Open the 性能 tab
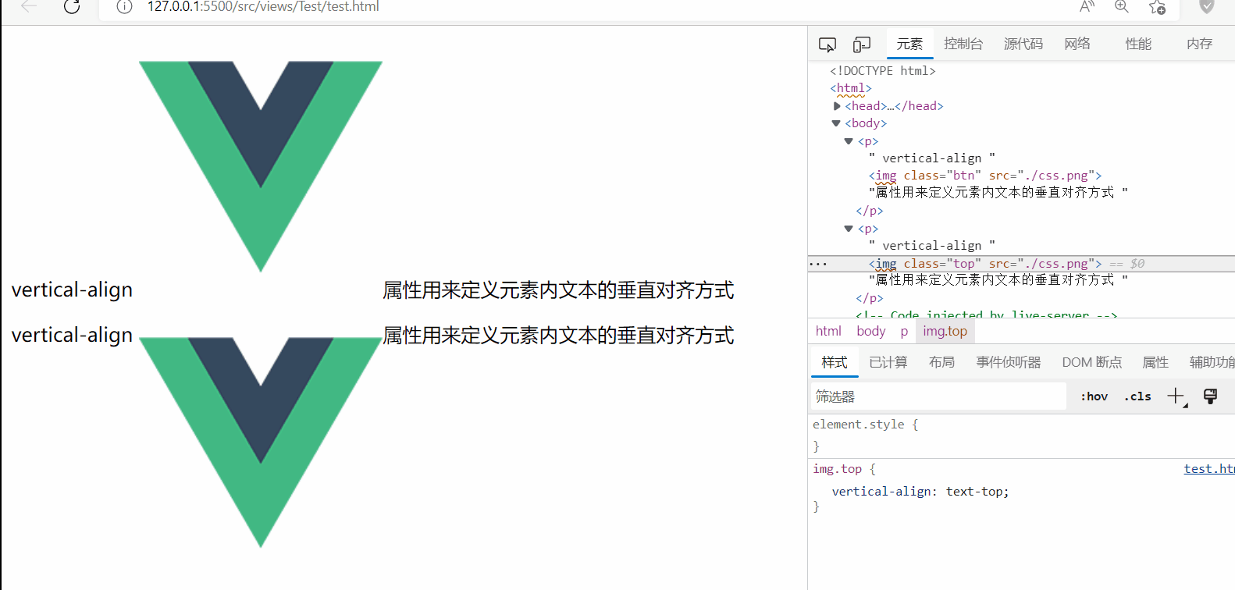This screenshot has width=1235, height=590. [1138, 44]
